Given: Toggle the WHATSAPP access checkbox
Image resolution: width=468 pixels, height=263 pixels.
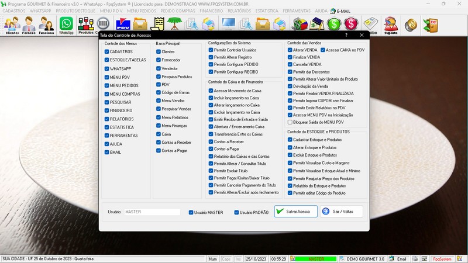Looking at the screenshot, I should pos(107,68).
